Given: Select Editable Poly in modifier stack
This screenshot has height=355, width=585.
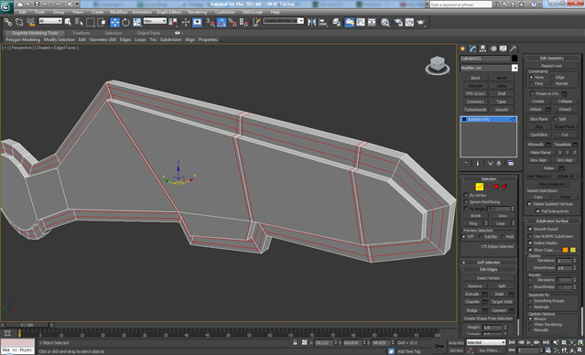Looking at the screenshot, I should point(488,119).
